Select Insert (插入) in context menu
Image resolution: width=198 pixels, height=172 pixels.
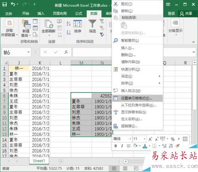pyautogui.click(x=137, y=48)
